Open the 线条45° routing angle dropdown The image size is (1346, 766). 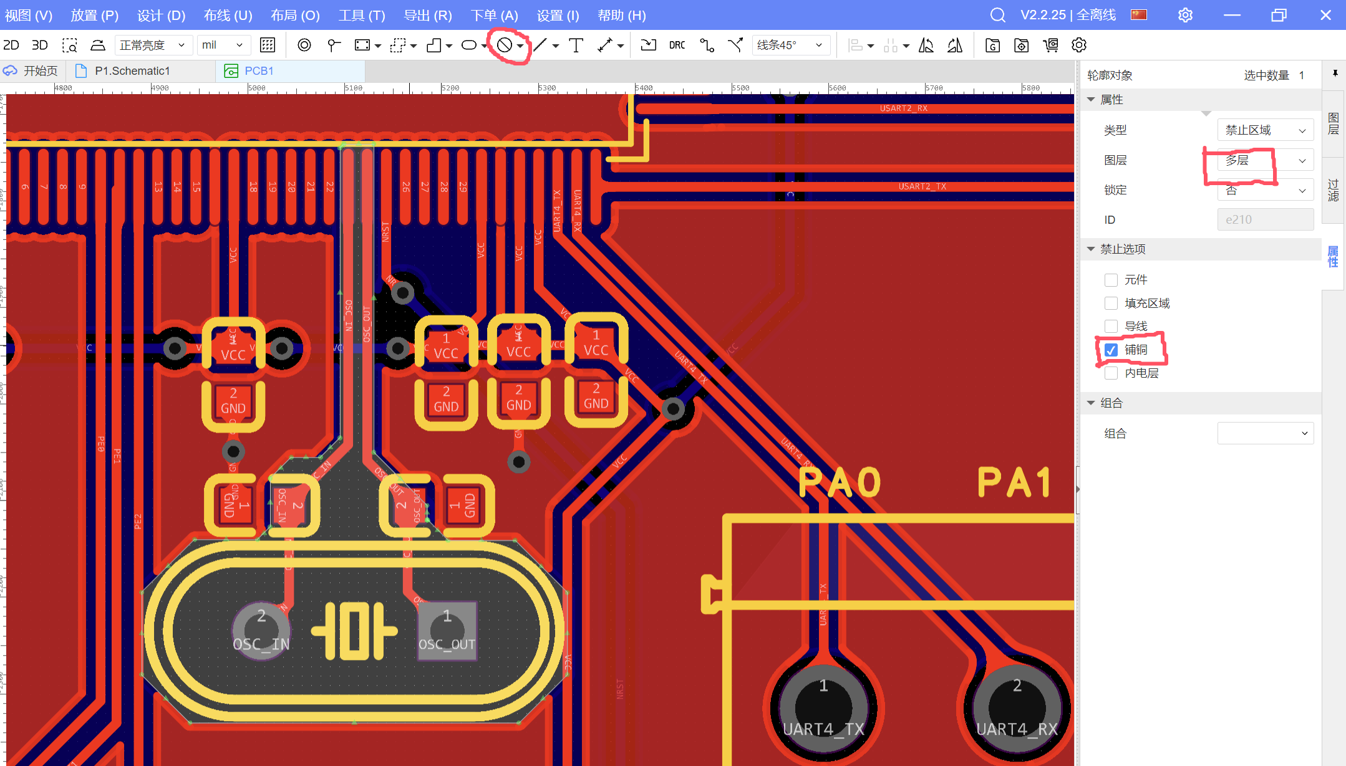(791, 45)
